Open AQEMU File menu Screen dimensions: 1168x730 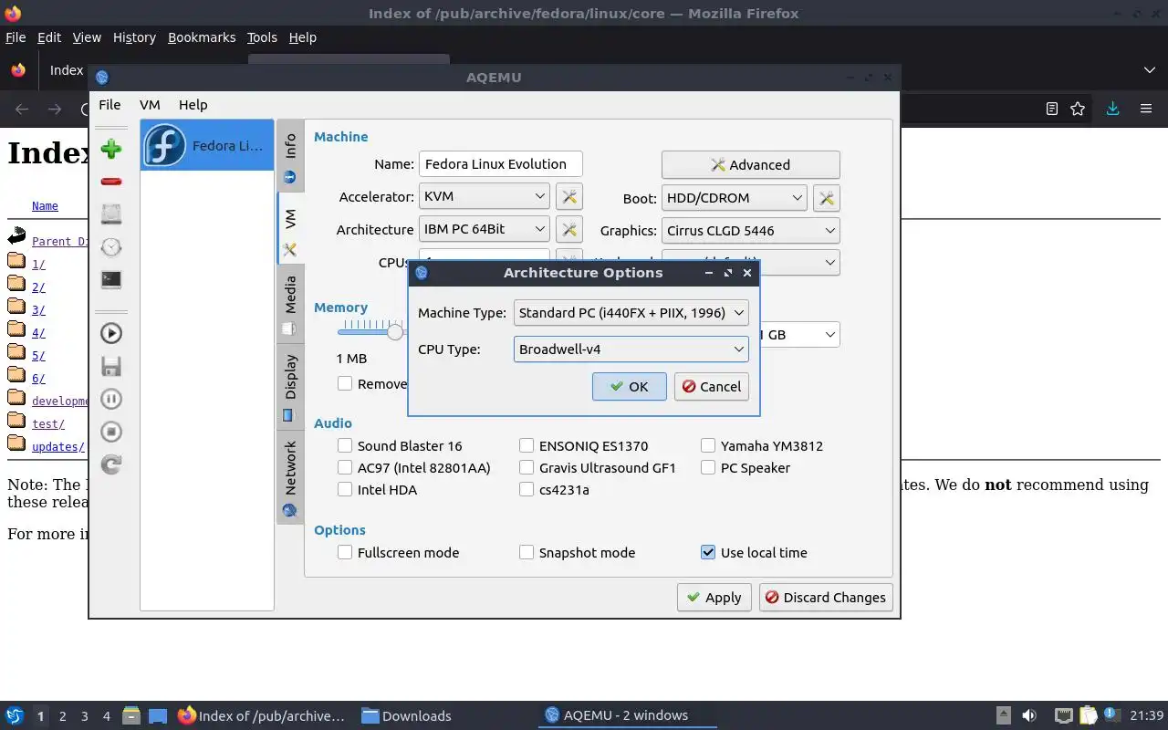click(109, 104)
